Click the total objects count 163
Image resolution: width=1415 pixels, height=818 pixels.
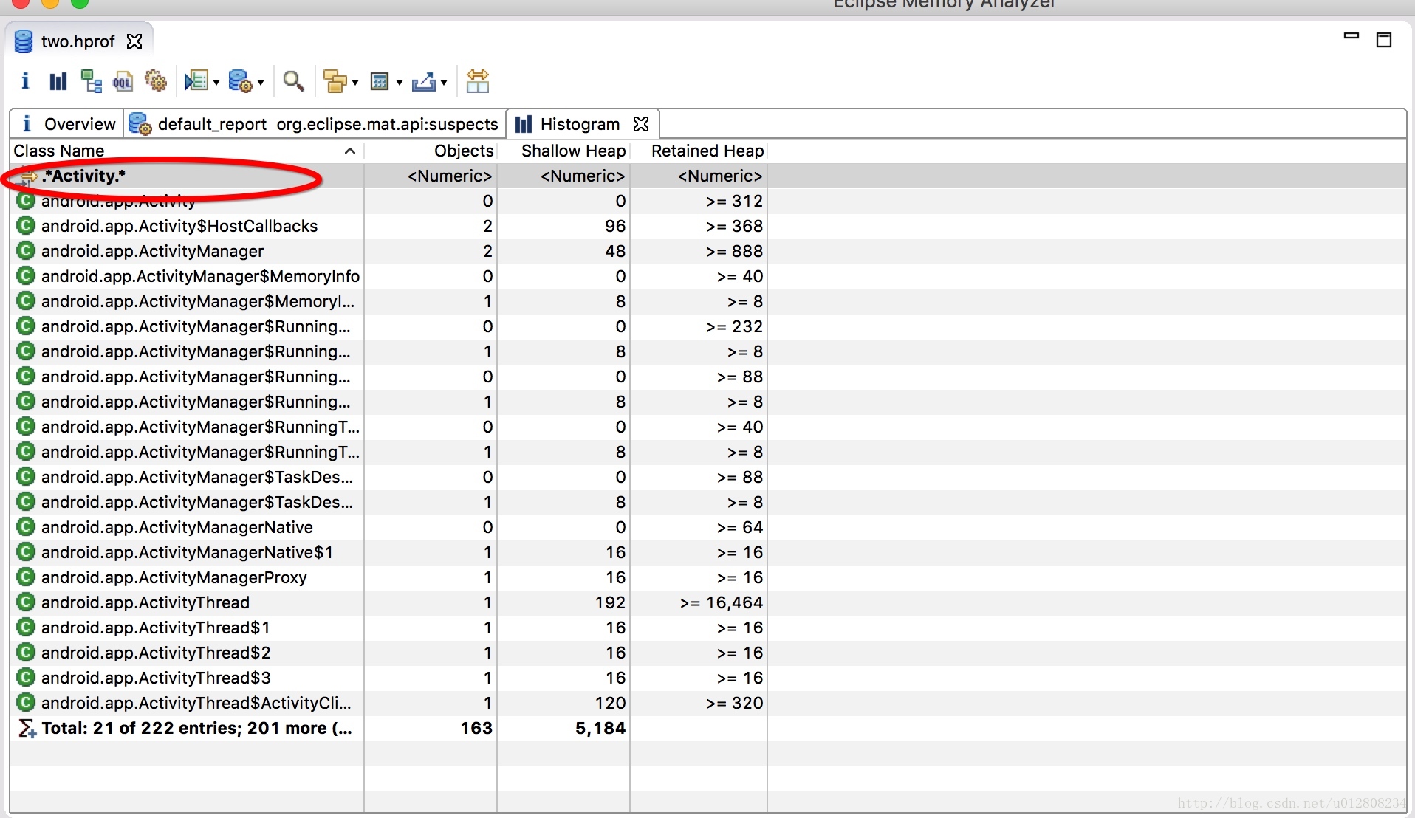point(476,728)
